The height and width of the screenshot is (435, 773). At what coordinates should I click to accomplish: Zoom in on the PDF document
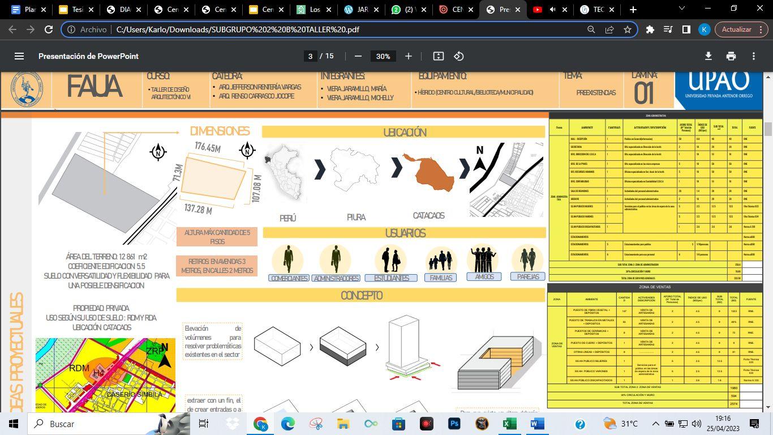coord(408,56)
